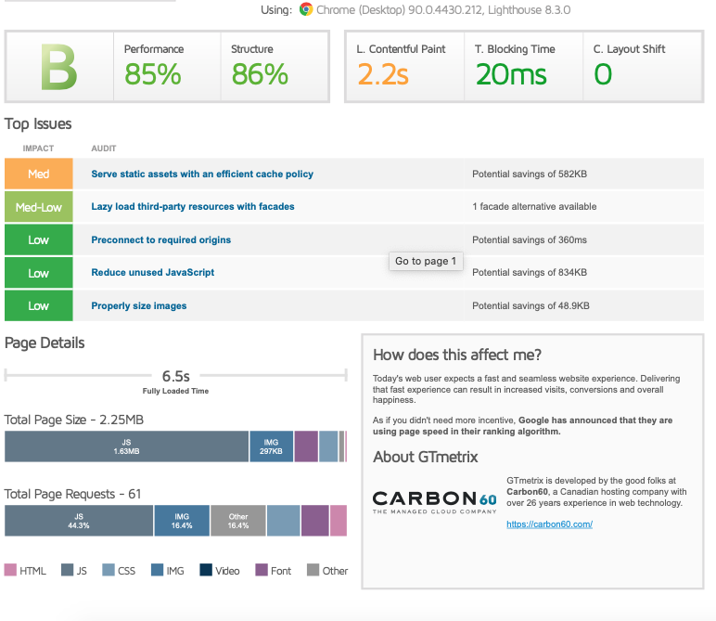Click the 'Go to page 1' tooltip

coord(426,261)
